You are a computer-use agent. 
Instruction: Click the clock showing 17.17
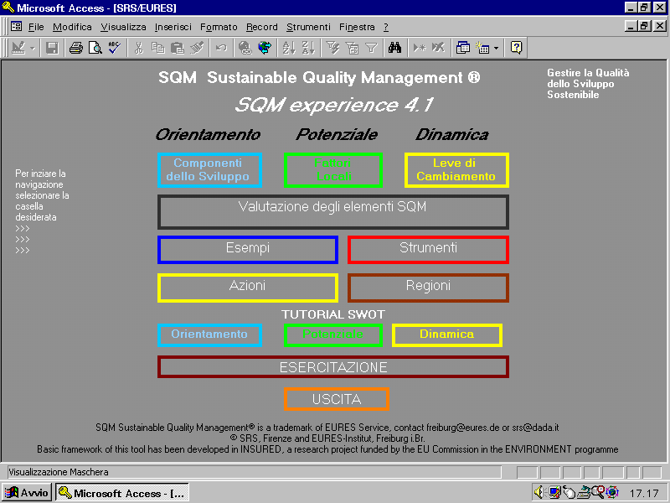click(x=644, y=493)
